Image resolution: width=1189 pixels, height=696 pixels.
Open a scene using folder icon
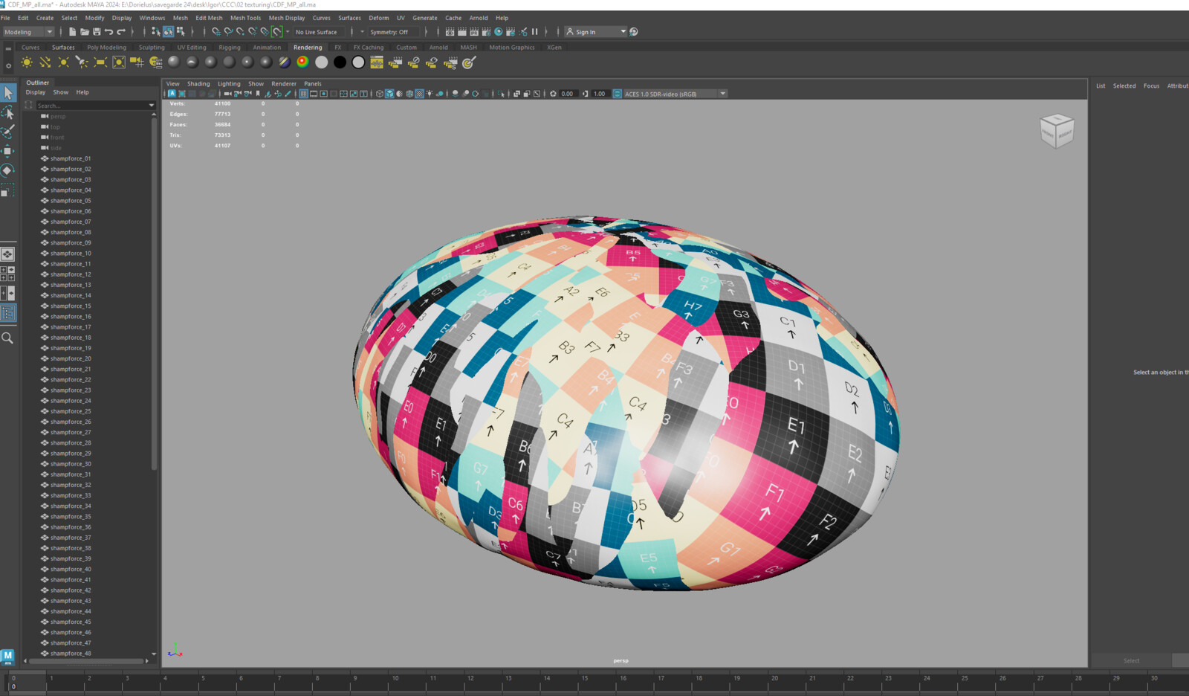click(85, 32)
